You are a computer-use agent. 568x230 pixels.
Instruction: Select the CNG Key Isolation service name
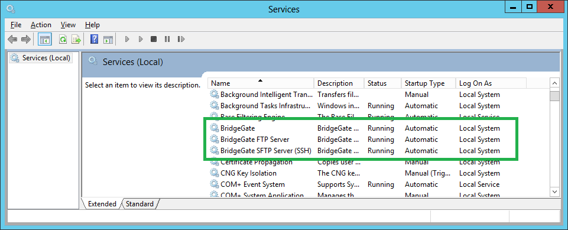[248, 173]
